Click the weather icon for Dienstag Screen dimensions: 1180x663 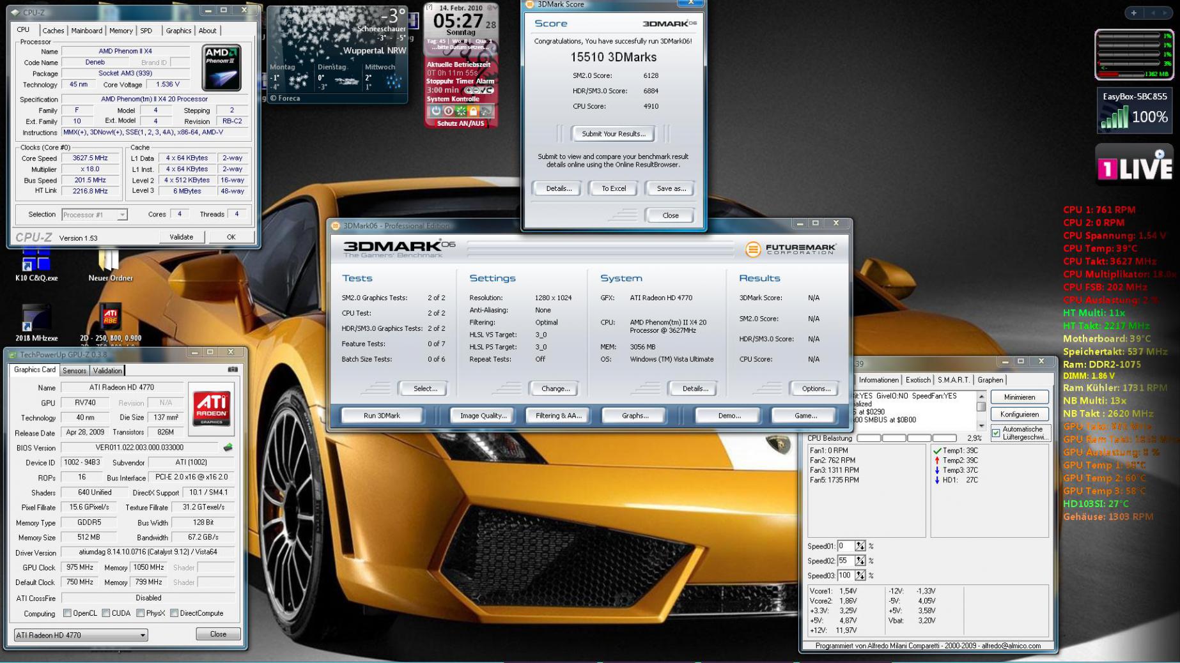[x=346, y=81]
